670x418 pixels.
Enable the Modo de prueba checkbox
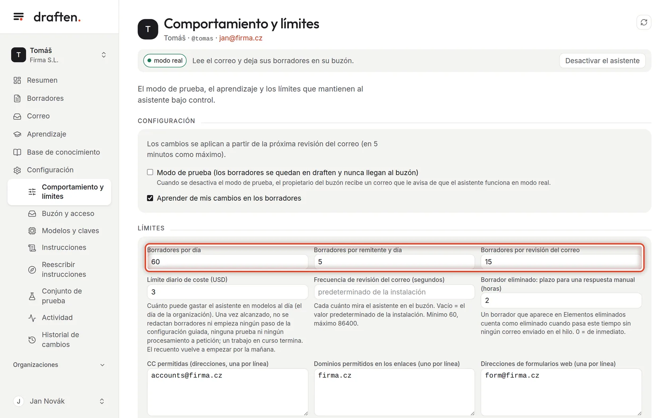[x=150, y=172]
